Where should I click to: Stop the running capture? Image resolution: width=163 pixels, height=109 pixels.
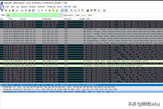click(13, 10)
